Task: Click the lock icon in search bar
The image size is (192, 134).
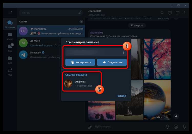Action: (x=80, y=13)
